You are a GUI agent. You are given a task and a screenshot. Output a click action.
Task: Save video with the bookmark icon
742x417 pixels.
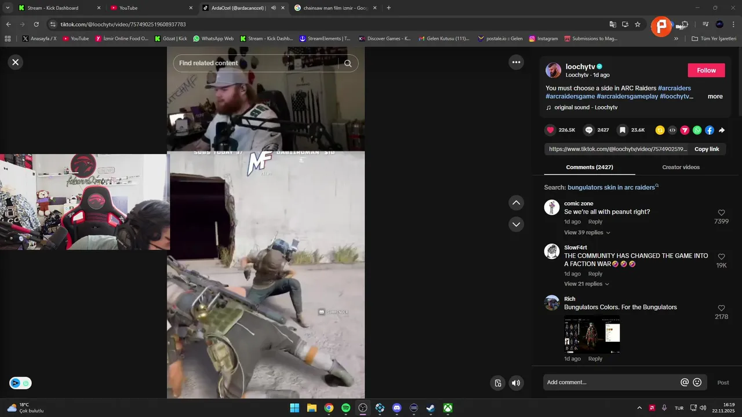(x=623, y=130)
